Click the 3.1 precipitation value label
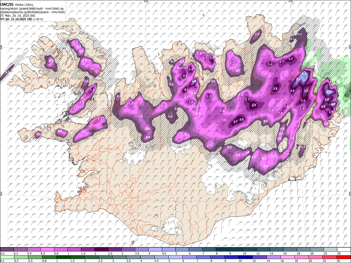The image size is (351, 263). click(185, 76)
